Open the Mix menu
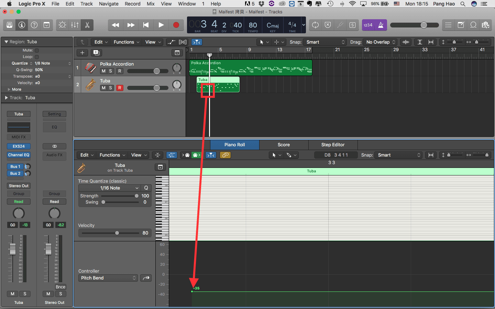The height and width of the screenshot is (309, 495). point(151,4)
